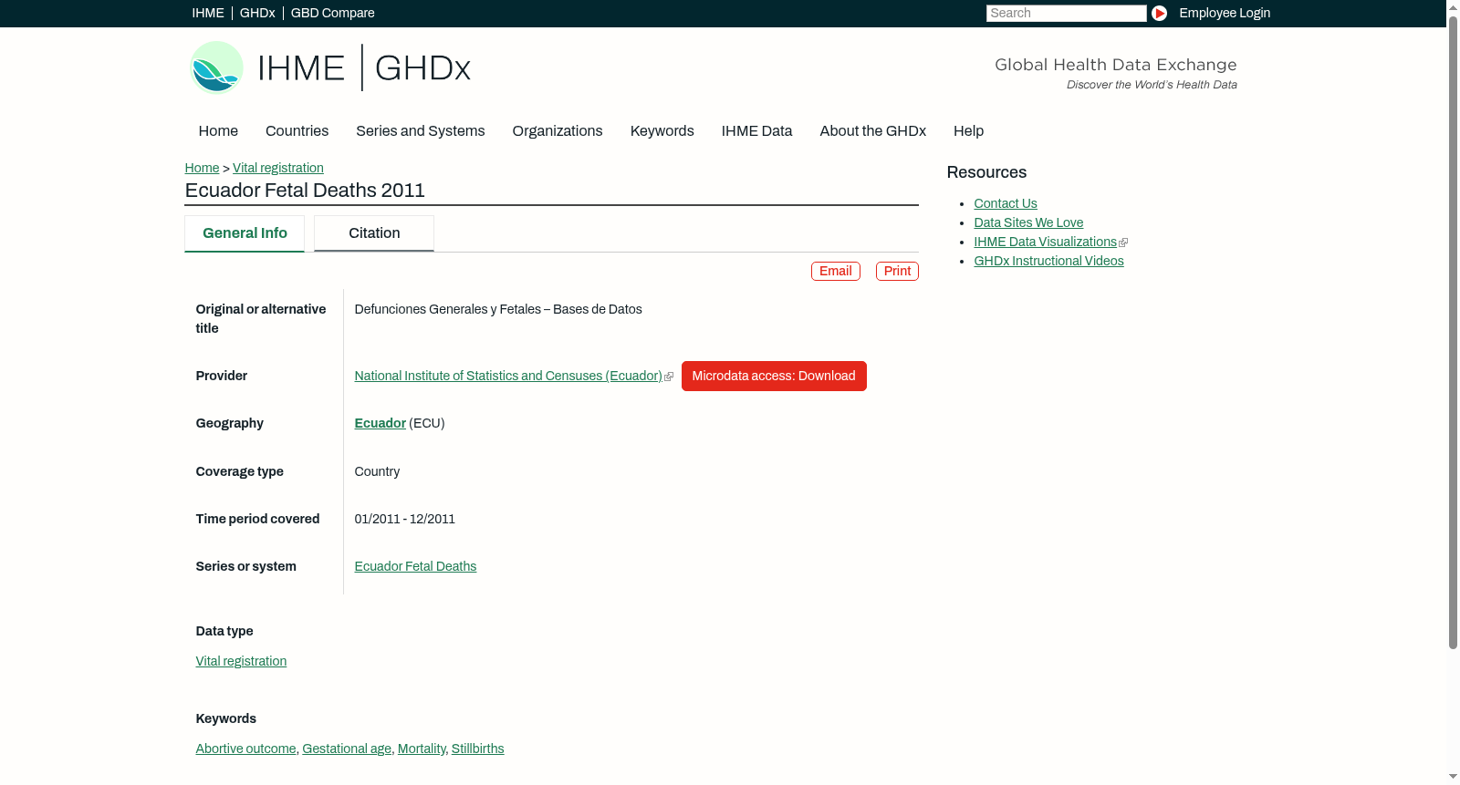Click Microdata access: Download button

pos(774,376)
